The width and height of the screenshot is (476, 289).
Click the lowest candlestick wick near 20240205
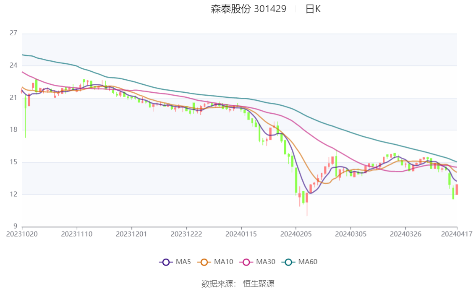[x=307, y=209]
